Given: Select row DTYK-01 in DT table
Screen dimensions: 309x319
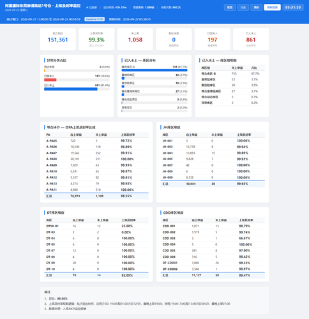Looking at the screenshot, I should (96, 226).
